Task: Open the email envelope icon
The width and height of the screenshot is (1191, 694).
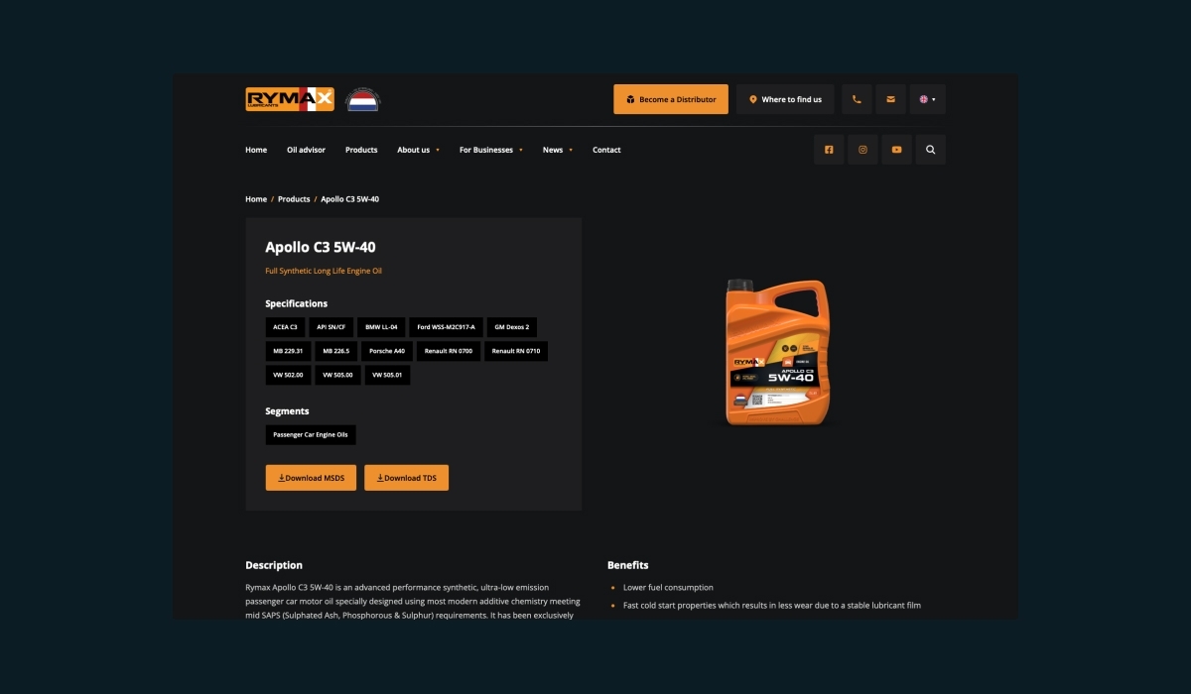Action: pos(890,99)
